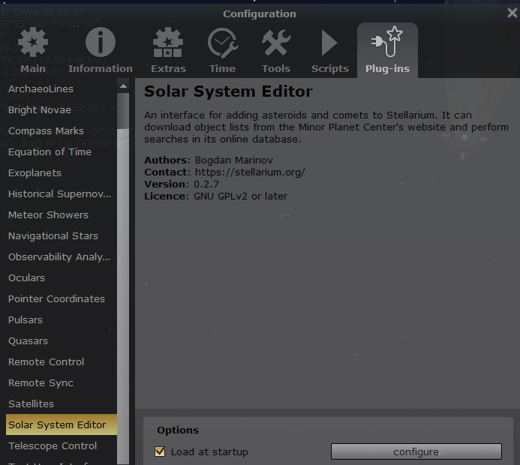Select Remote Sync plug-in

point(62,382)
